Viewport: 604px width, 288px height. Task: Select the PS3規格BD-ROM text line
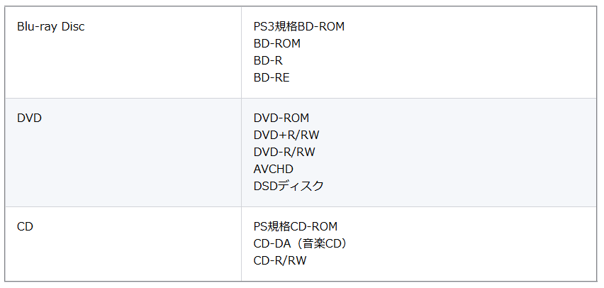tap(298, 26)
